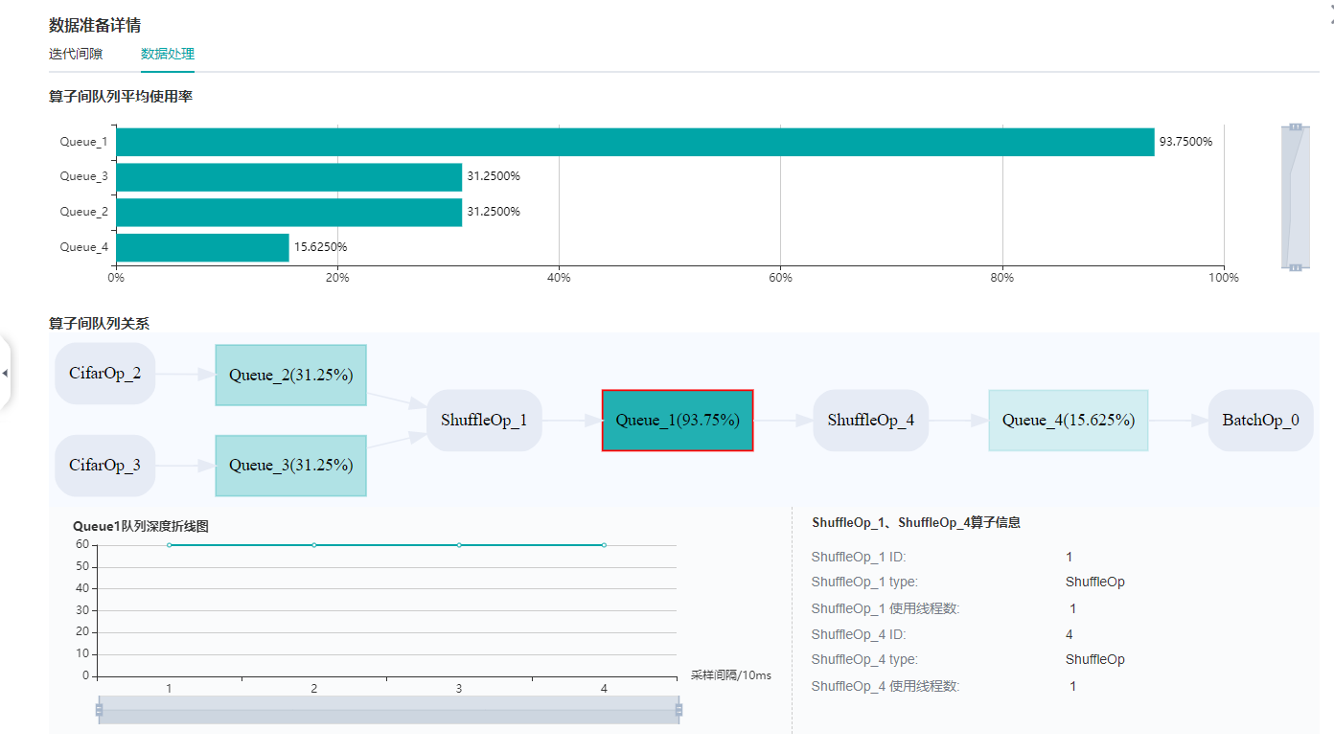Switch to the 迭代间隙 tab
The height and width of the screenshot is (754, 1334).
pos(76,54)
